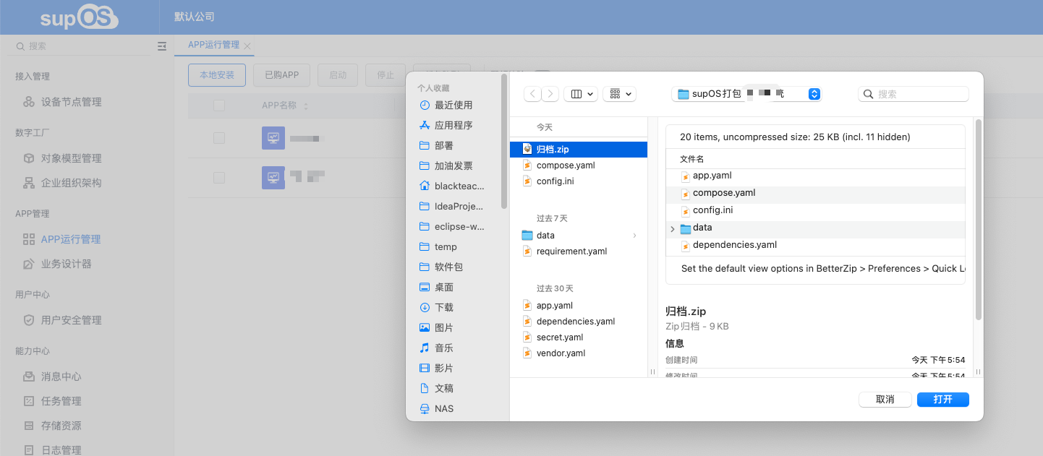Select the NAS location in sidebar
This screenshot has height=456, width=1043.
(x=443, y=408)
